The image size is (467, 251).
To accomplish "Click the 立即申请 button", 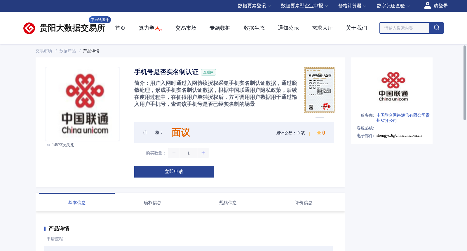I will (174, 172).
